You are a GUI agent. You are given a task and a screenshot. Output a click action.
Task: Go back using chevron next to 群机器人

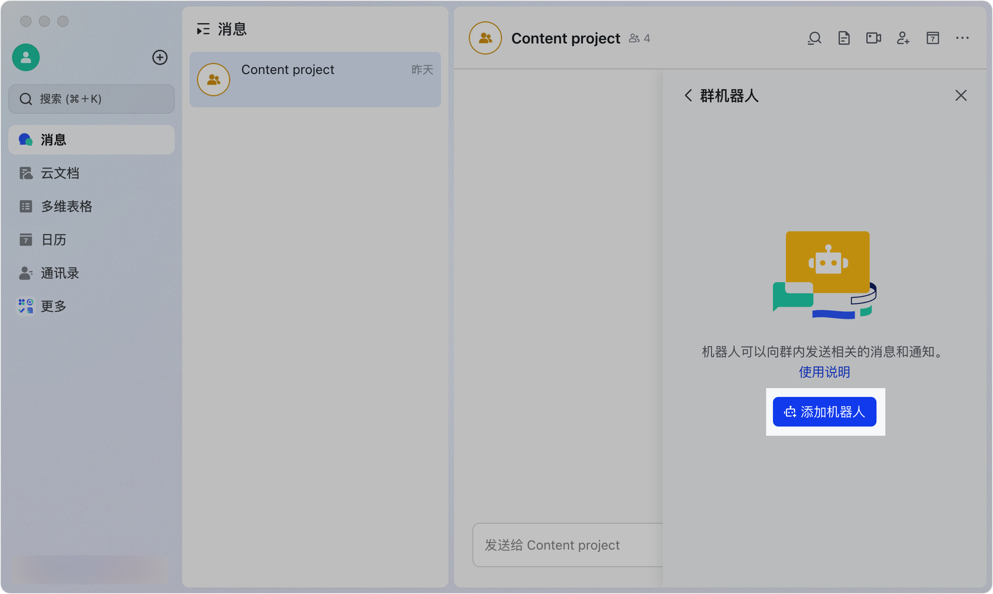tap(688, 96)
